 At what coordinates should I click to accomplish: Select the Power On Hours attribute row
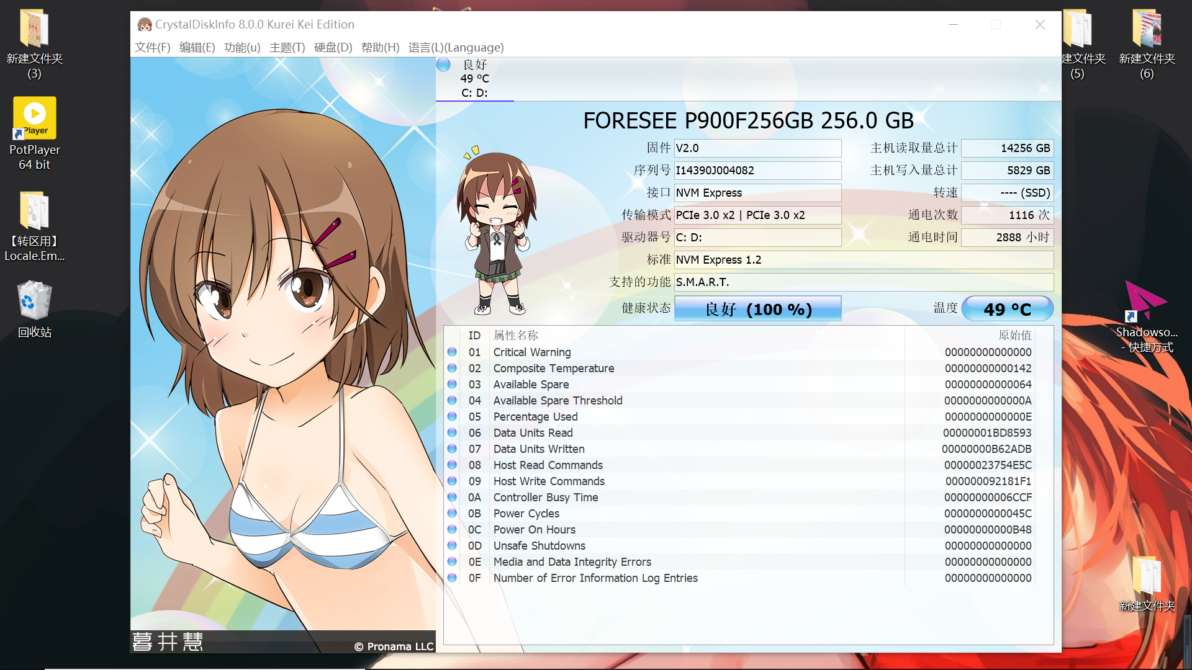tap(739, 530)
